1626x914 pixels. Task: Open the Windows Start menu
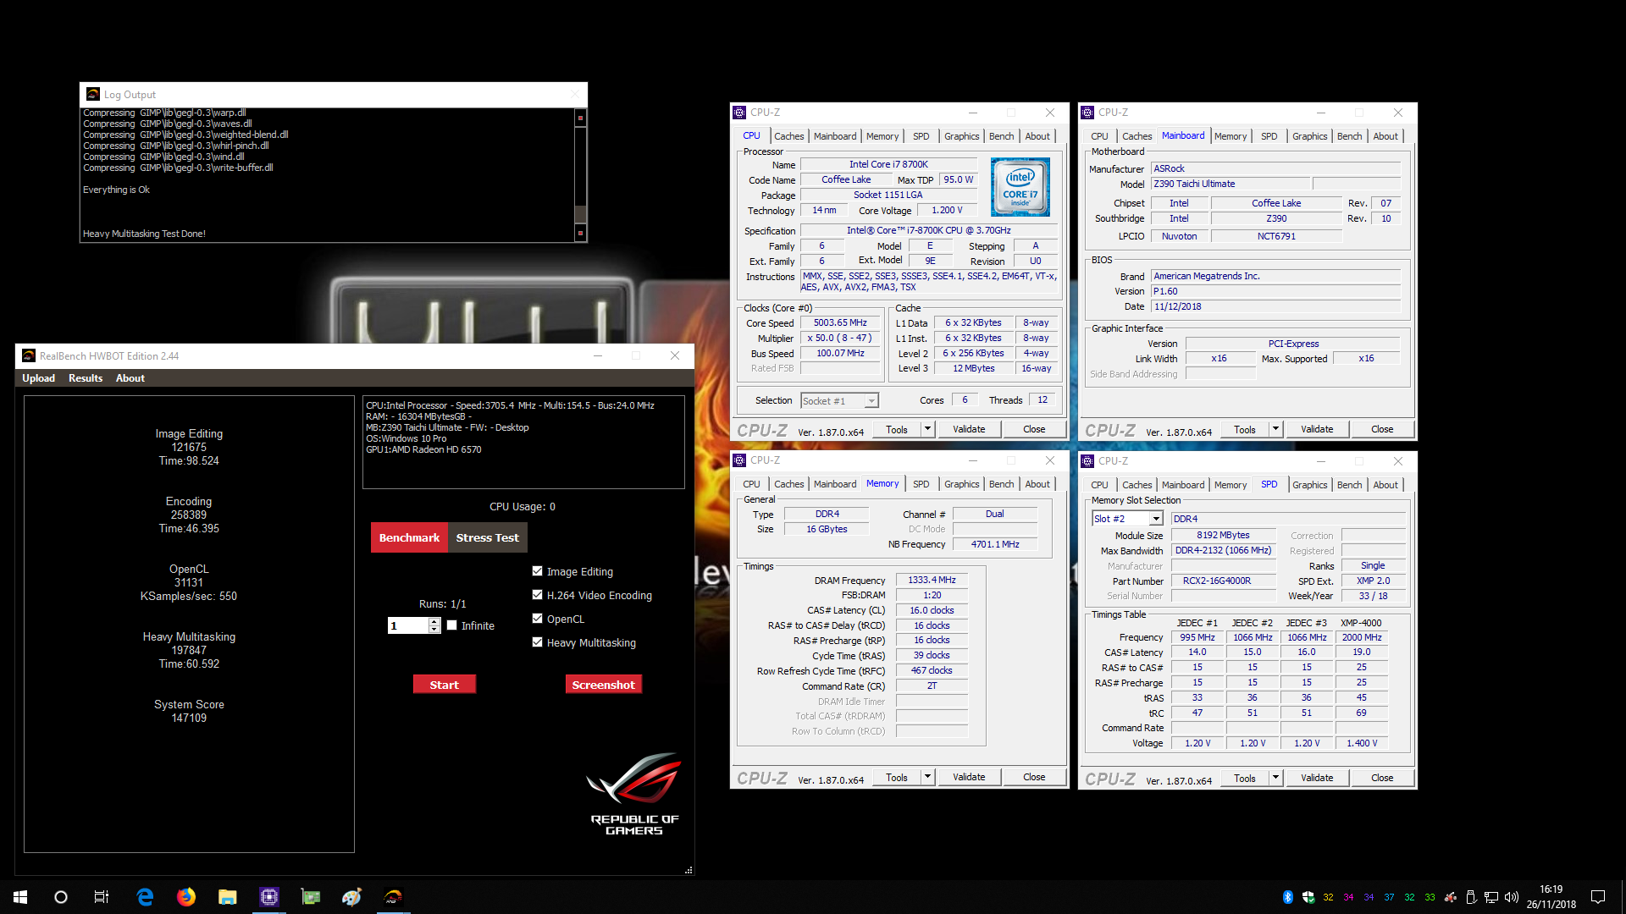pyautogui.click(x=20, y=897)
